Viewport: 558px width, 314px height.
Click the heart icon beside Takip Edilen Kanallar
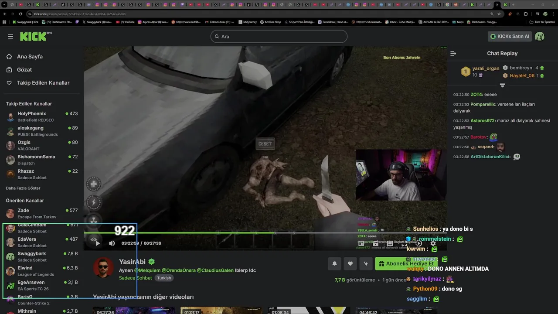9,83
